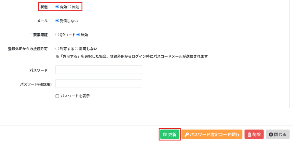Click the 二要素認証 row label text

tap(39, 35)
